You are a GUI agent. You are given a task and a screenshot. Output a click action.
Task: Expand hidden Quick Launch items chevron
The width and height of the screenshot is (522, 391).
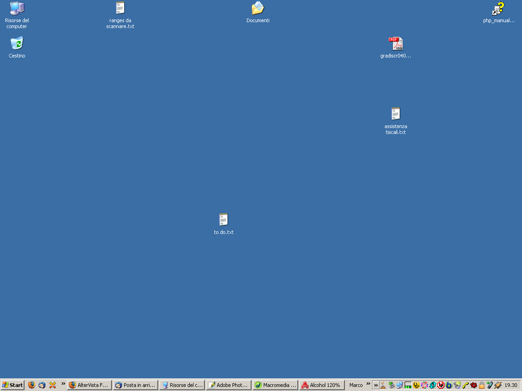(x=63, y=384)
